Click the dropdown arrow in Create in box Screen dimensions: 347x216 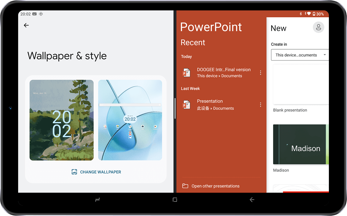coord(324,55)
